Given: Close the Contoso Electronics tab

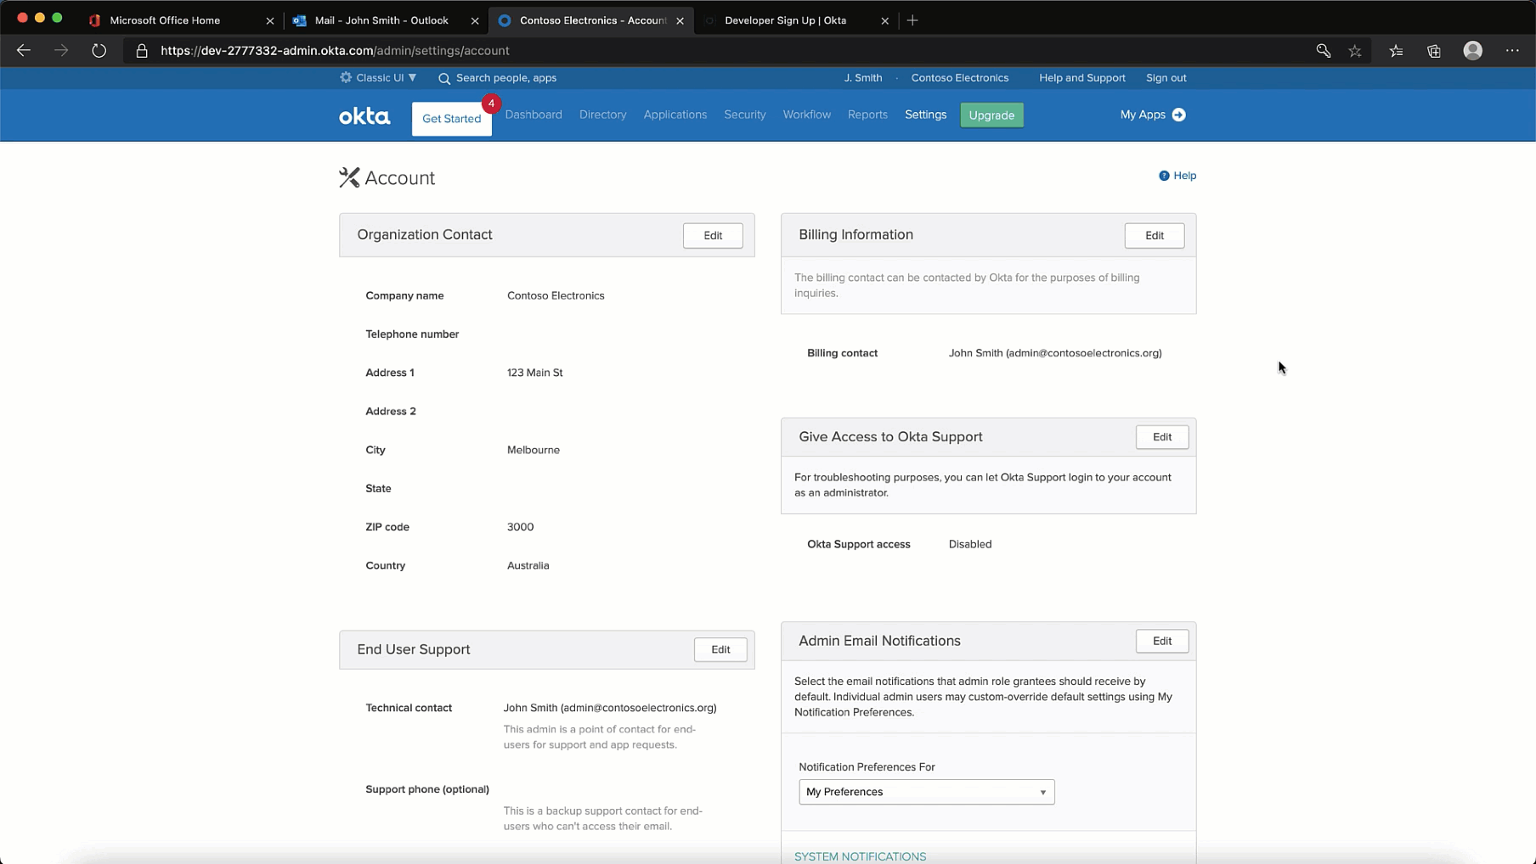Looking at the screenshot, I should 680,20.
